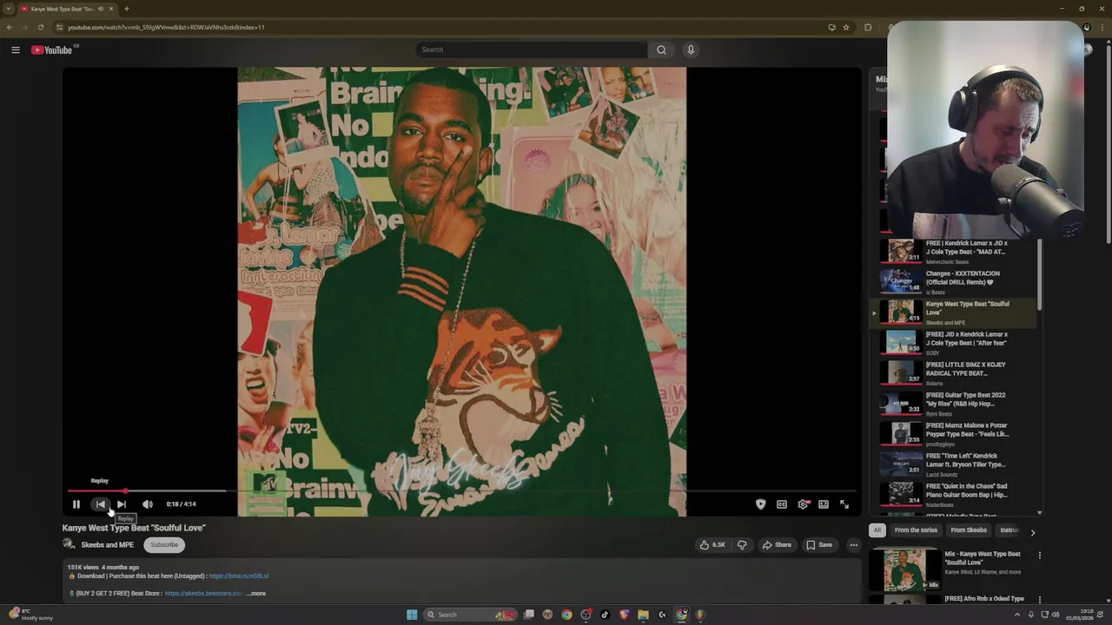Click the shield icon in player controls

(x=761, y=504)
